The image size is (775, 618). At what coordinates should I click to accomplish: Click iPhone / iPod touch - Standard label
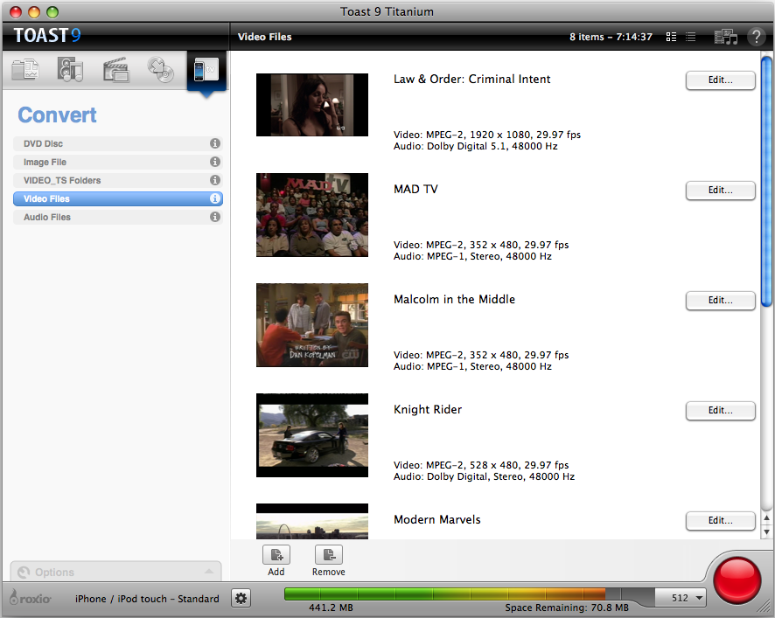coord(147,599)
